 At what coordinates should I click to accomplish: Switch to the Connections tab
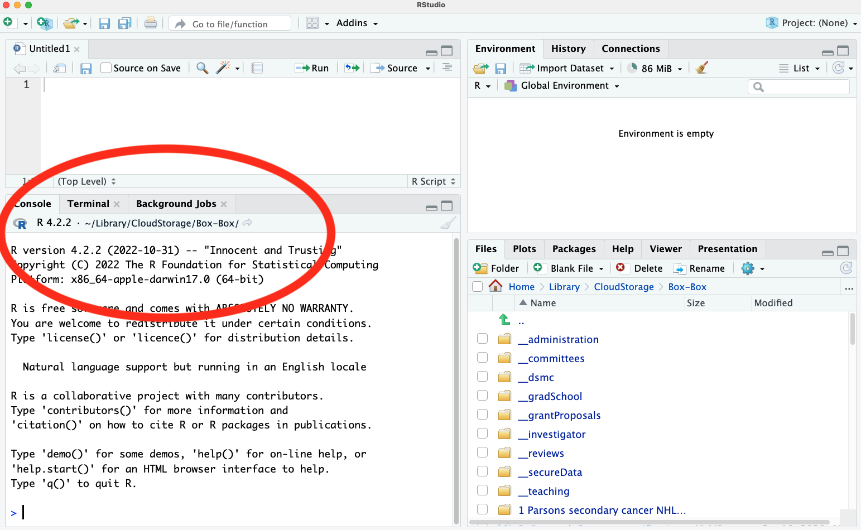[631, 49]
